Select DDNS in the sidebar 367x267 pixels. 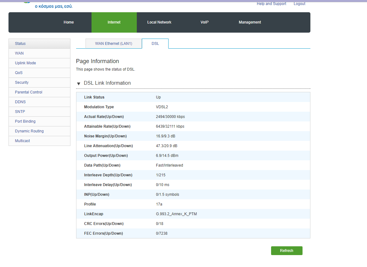(x=20, y=102)
